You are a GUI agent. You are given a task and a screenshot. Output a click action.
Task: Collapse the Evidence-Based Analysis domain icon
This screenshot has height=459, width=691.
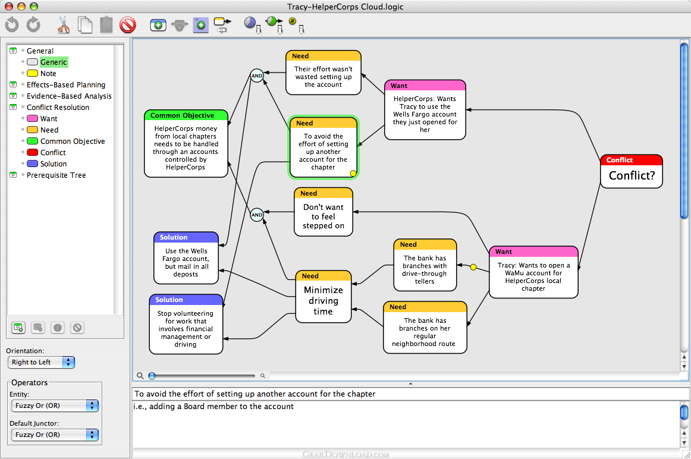point(13,96)
